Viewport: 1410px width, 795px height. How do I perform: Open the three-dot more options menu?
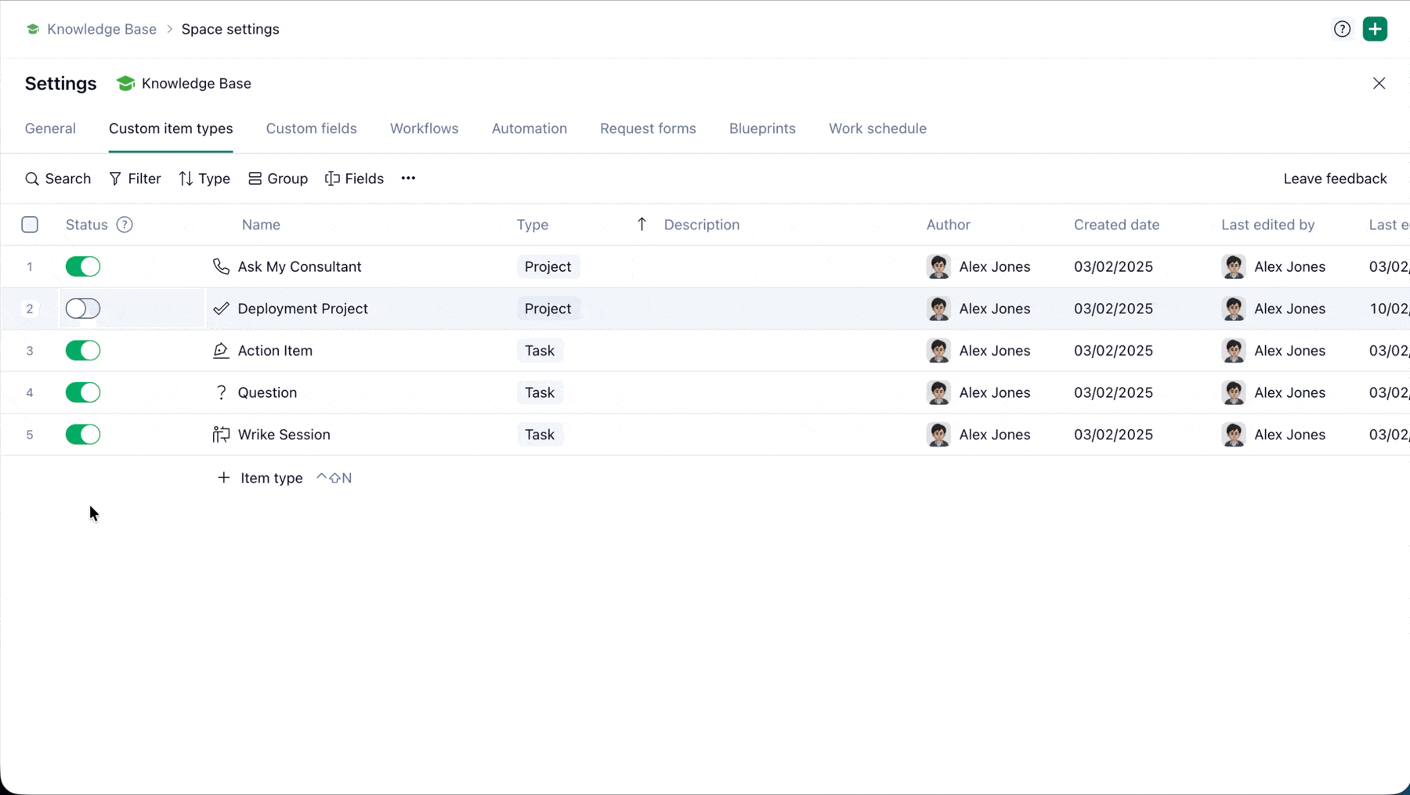tap(408, 179)
